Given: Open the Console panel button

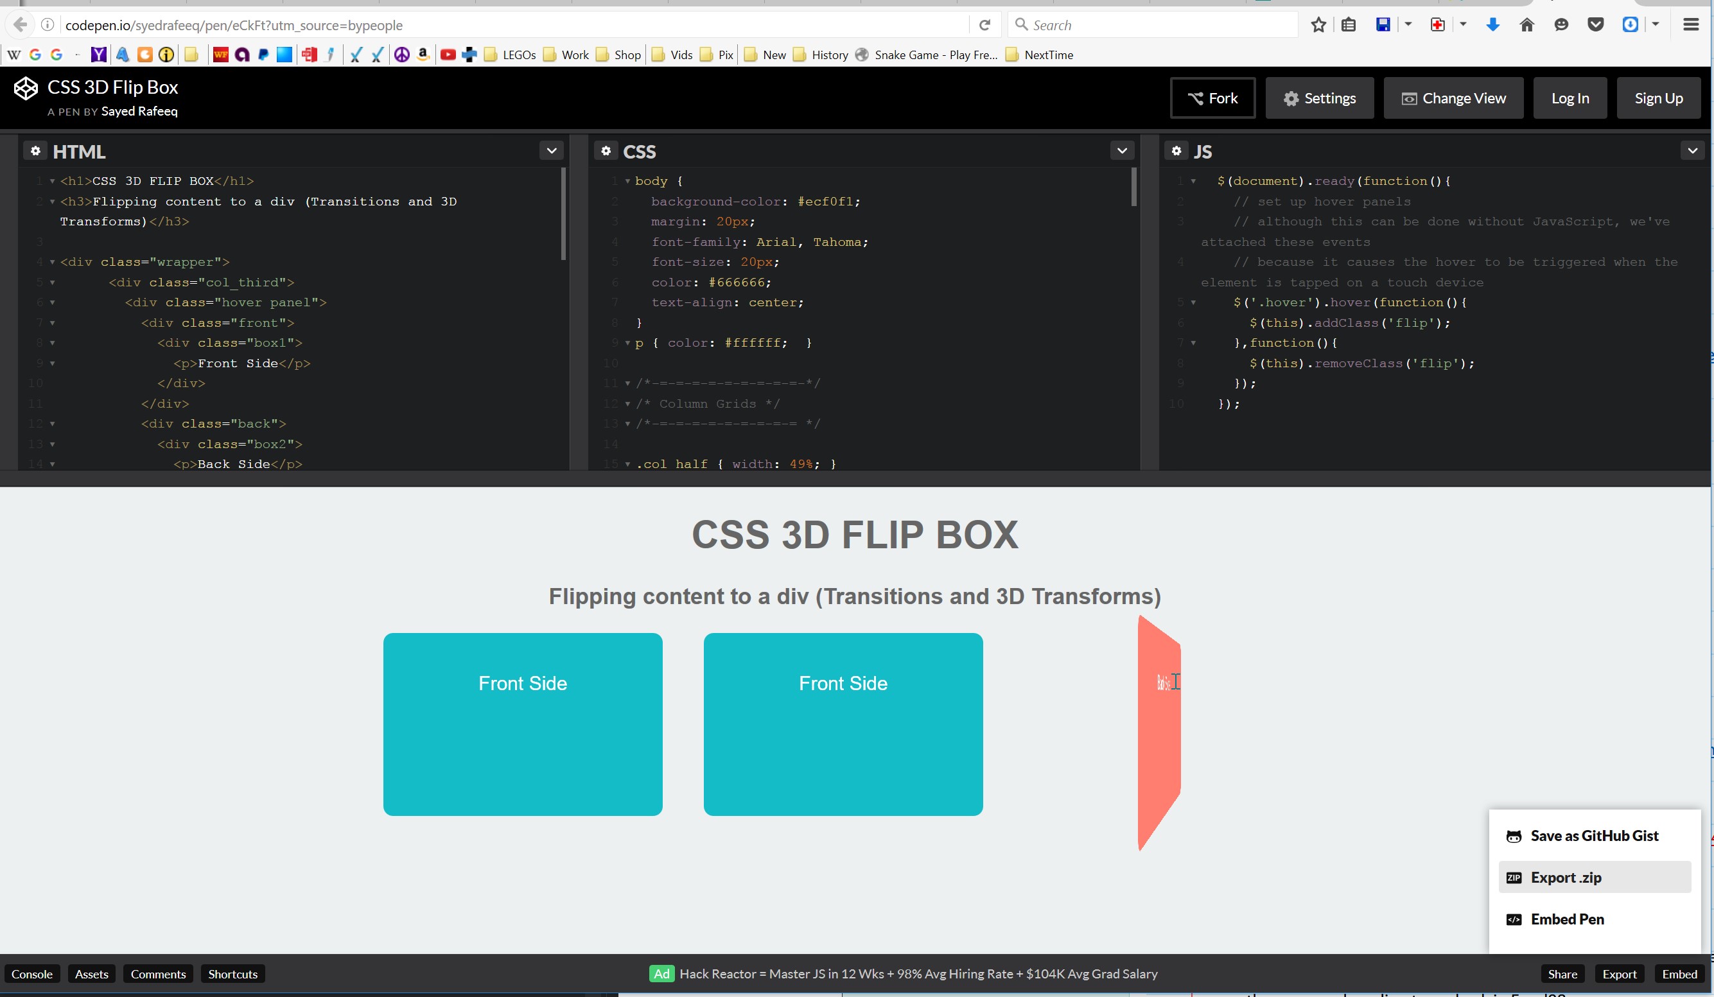Looking at the screenshot, I should pos(32,974).
